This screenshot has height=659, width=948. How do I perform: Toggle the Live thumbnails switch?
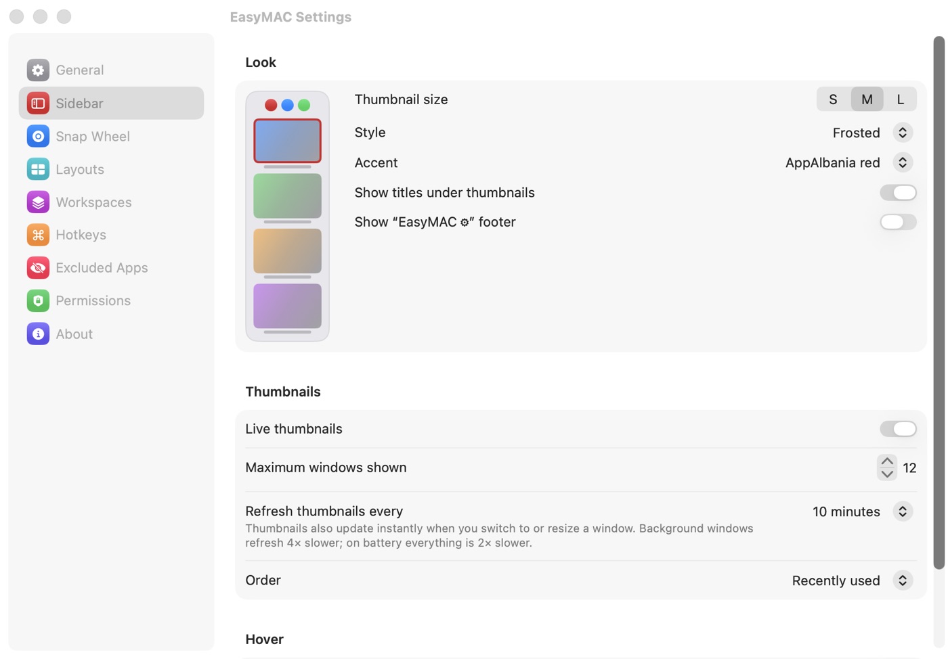coord(898,429)
